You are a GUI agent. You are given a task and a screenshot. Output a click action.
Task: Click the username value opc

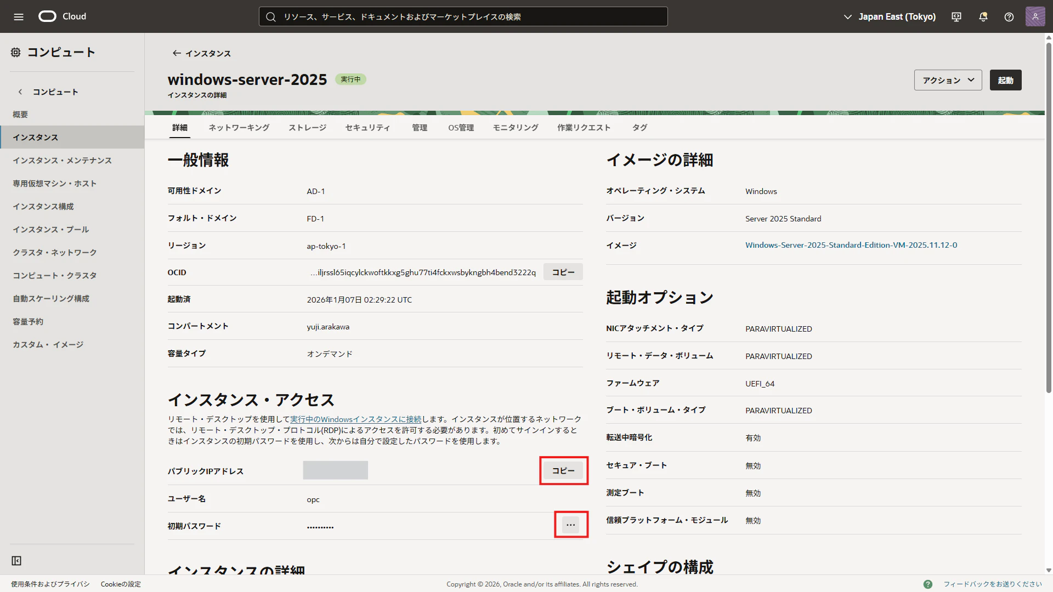(x=313, y=499)
